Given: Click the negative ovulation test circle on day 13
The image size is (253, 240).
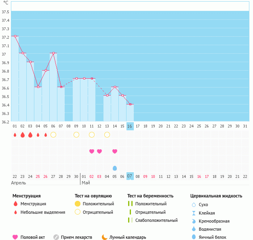Looking at the screenshot, I should [107, 134].
